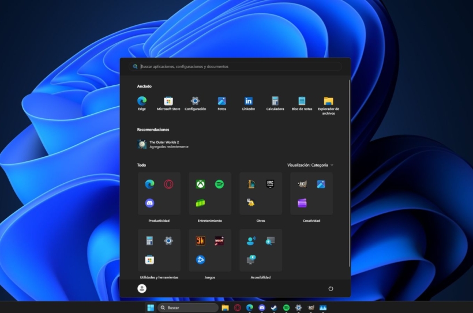This screenshot has width=473, height=313.
Task: Open GIMP in the Creatividad group
Action: (x=302, y=184)
